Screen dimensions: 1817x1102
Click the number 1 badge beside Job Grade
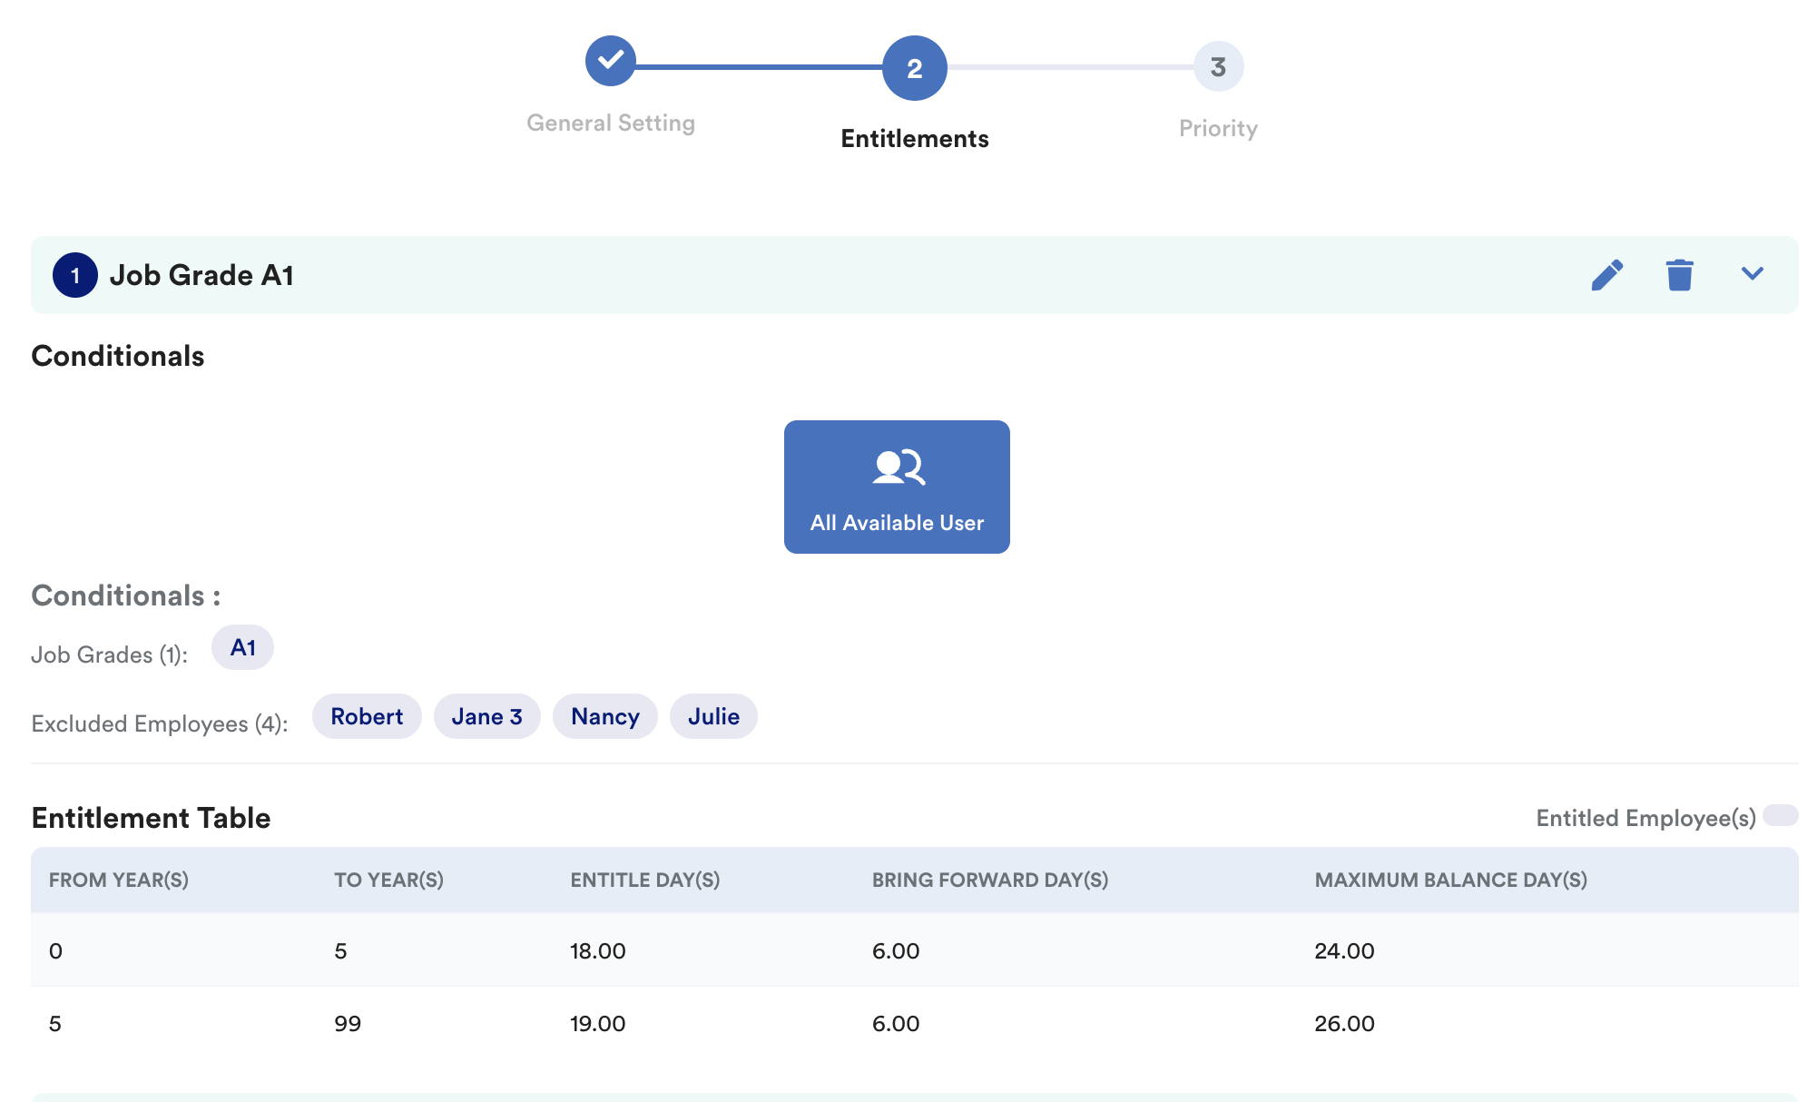pos(75,275)
